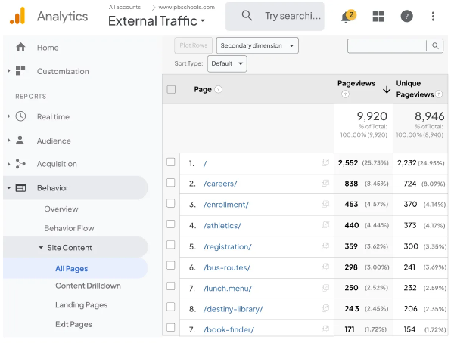The width and height of the screenshot is (454, 343).
Task: Click the help question mark icon
Action: tap(407, 16)
